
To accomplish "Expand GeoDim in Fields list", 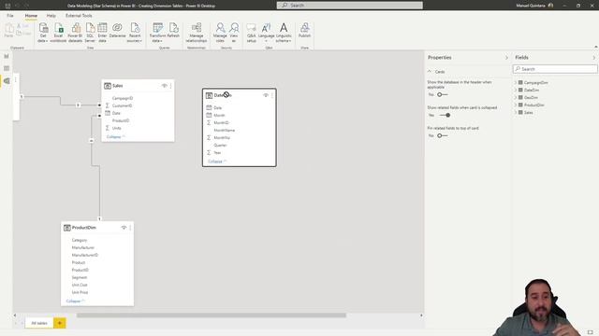I will tap(516, 97).
